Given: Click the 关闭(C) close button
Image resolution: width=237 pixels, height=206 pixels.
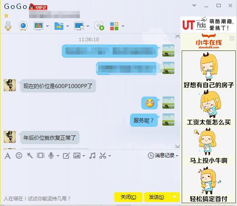Looking at the screenshot, I should coord(128,197).
